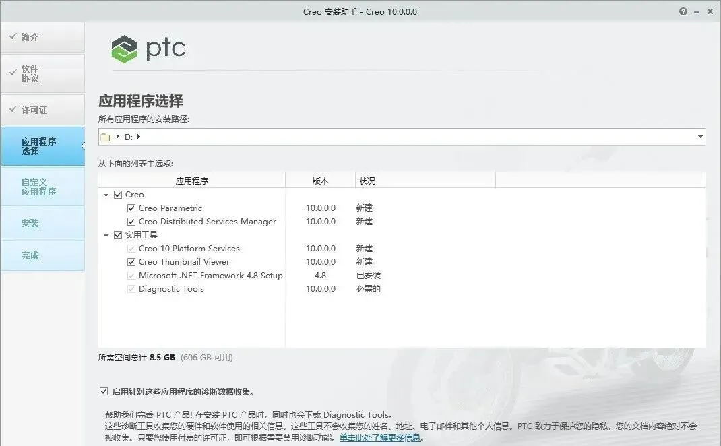This screenshot has height=446, width=721.
Task: Click the folder icon in install path
Action: [x=105, y=137]
